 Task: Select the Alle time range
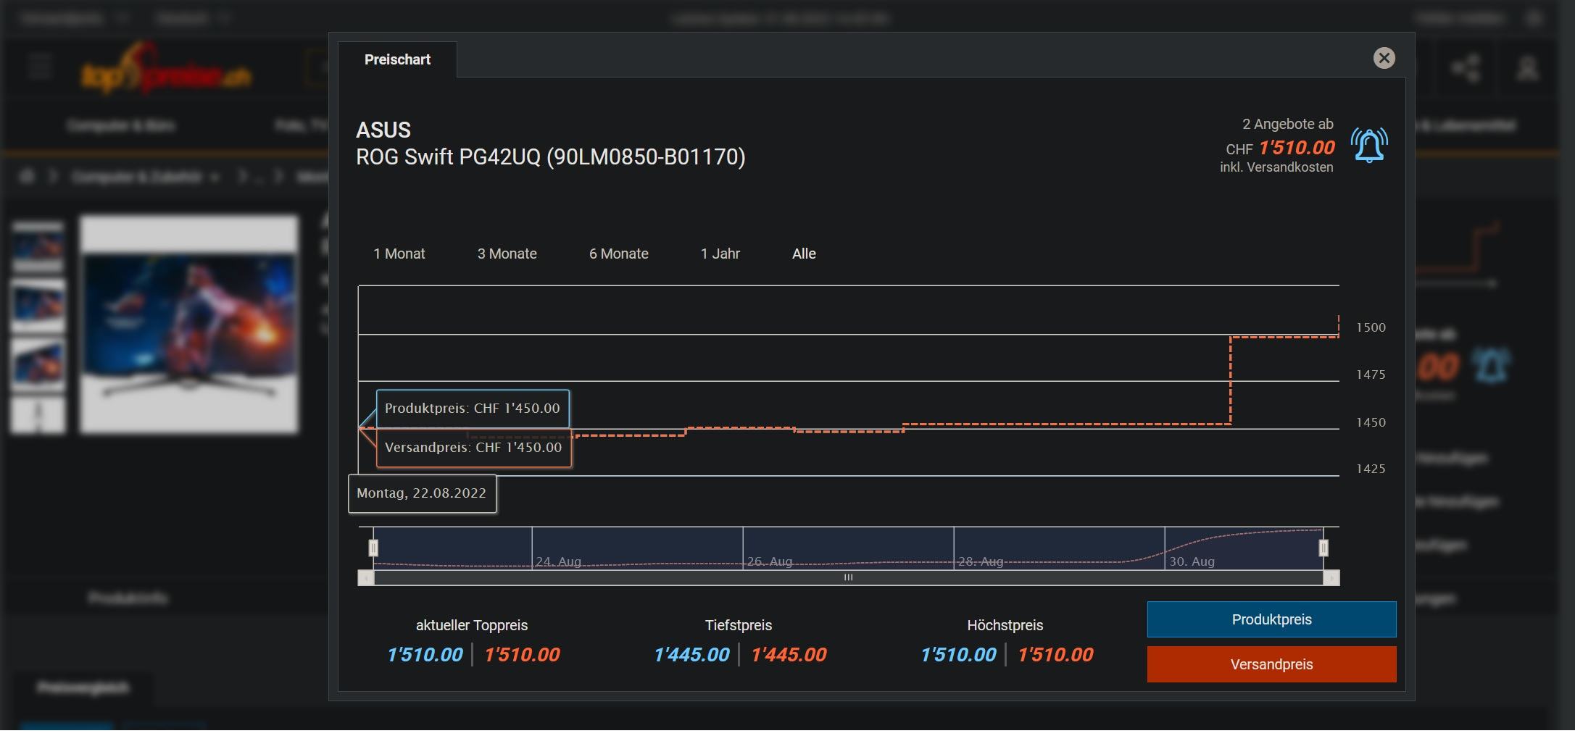tap(804, 254)
